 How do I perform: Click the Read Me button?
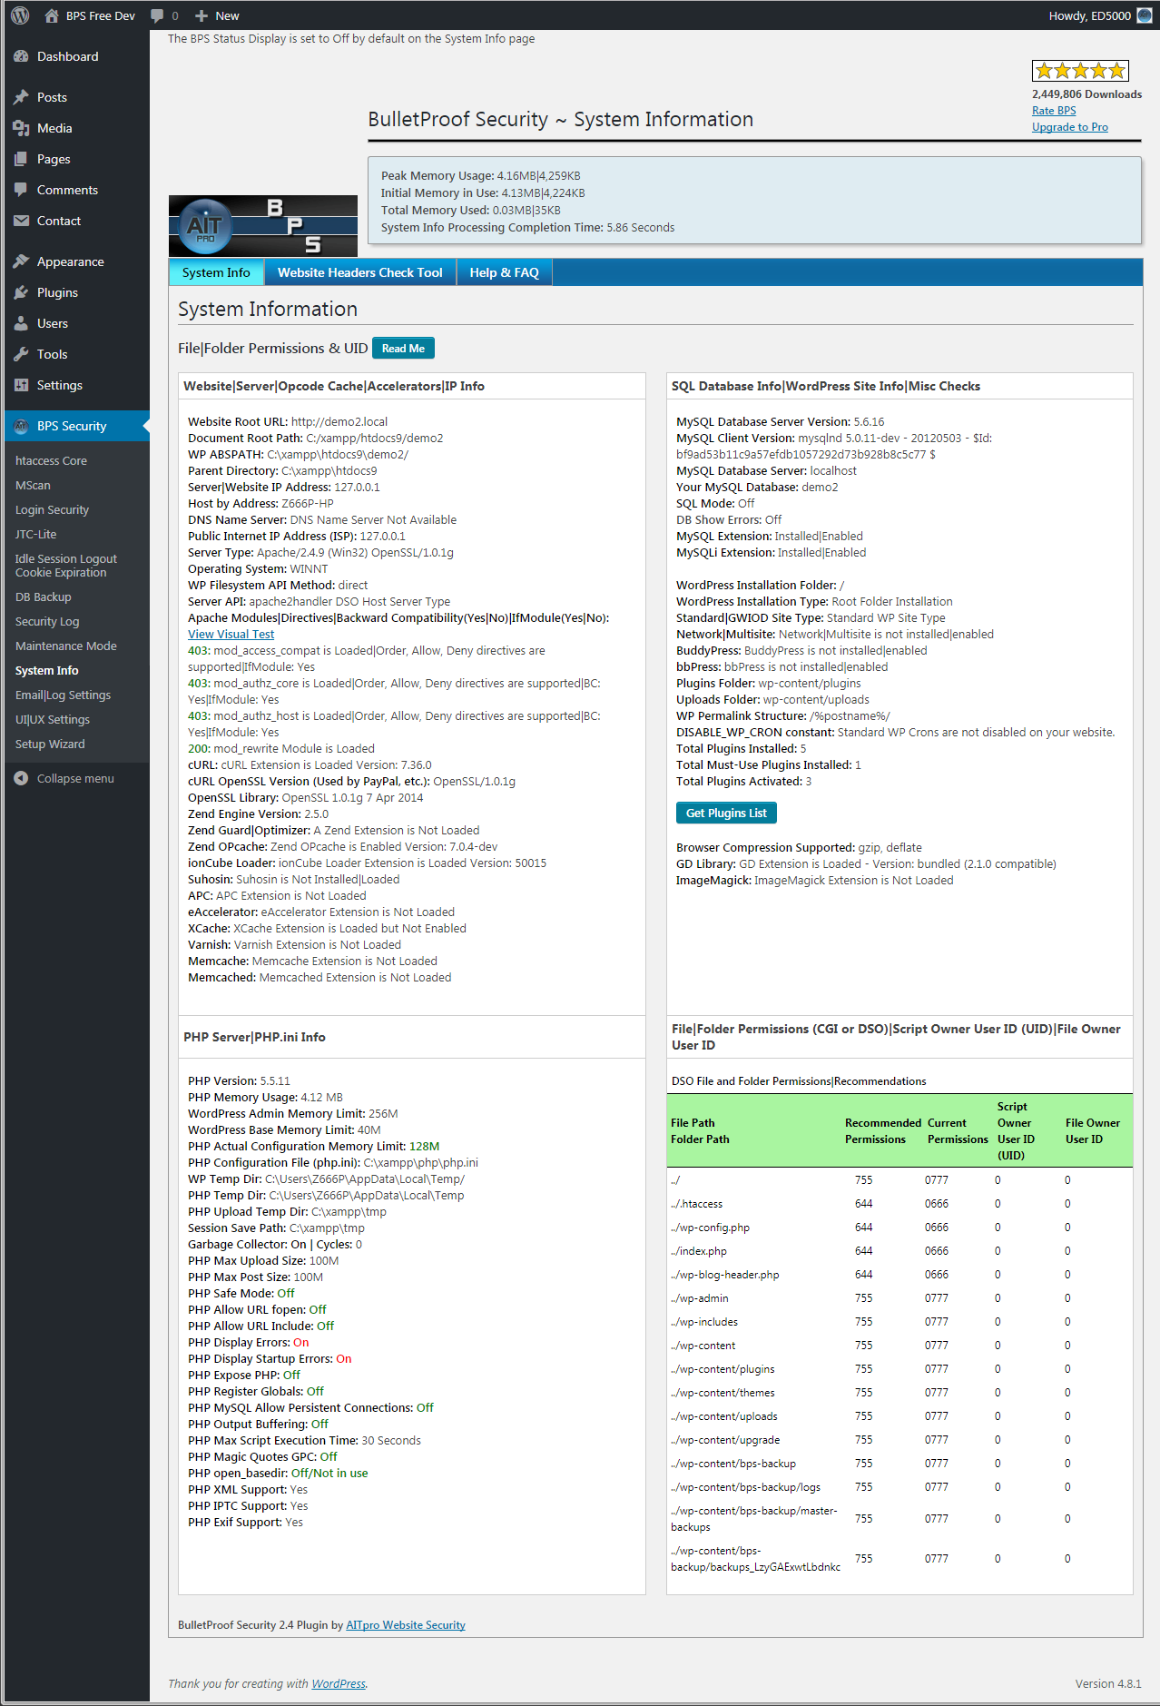click(403, 349)
